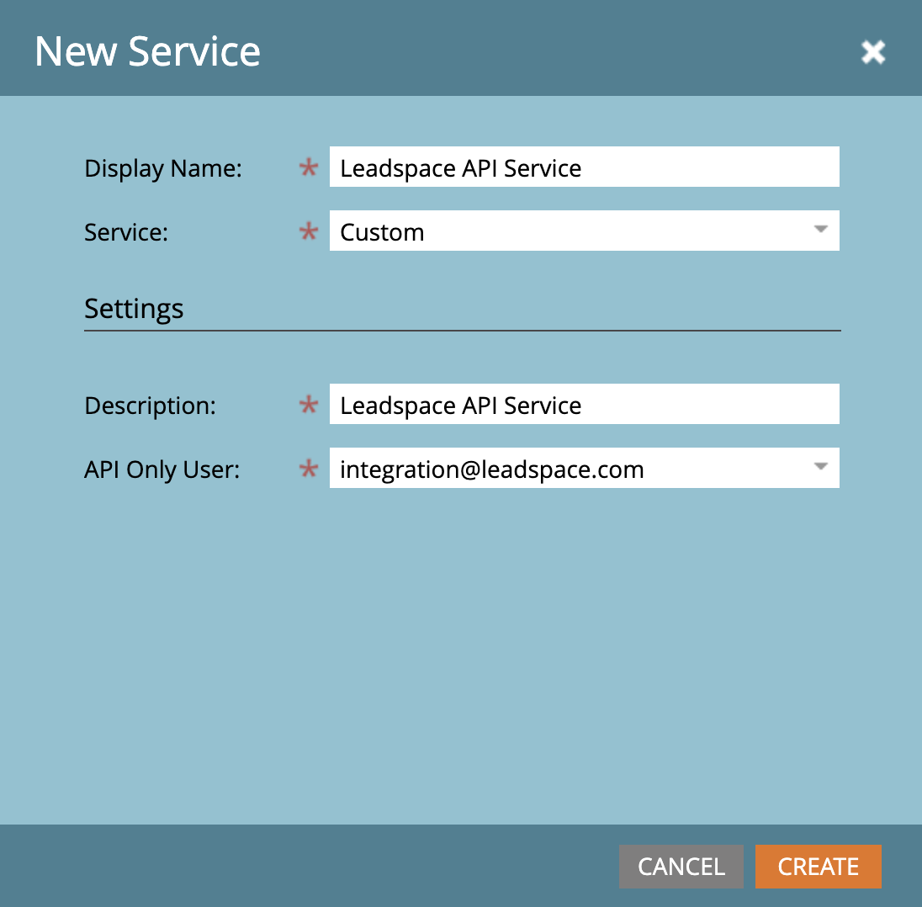The height and width of the screenshot is (907, 922).
Task: Click the New Service dialog title
Action: tap(147, 52)
